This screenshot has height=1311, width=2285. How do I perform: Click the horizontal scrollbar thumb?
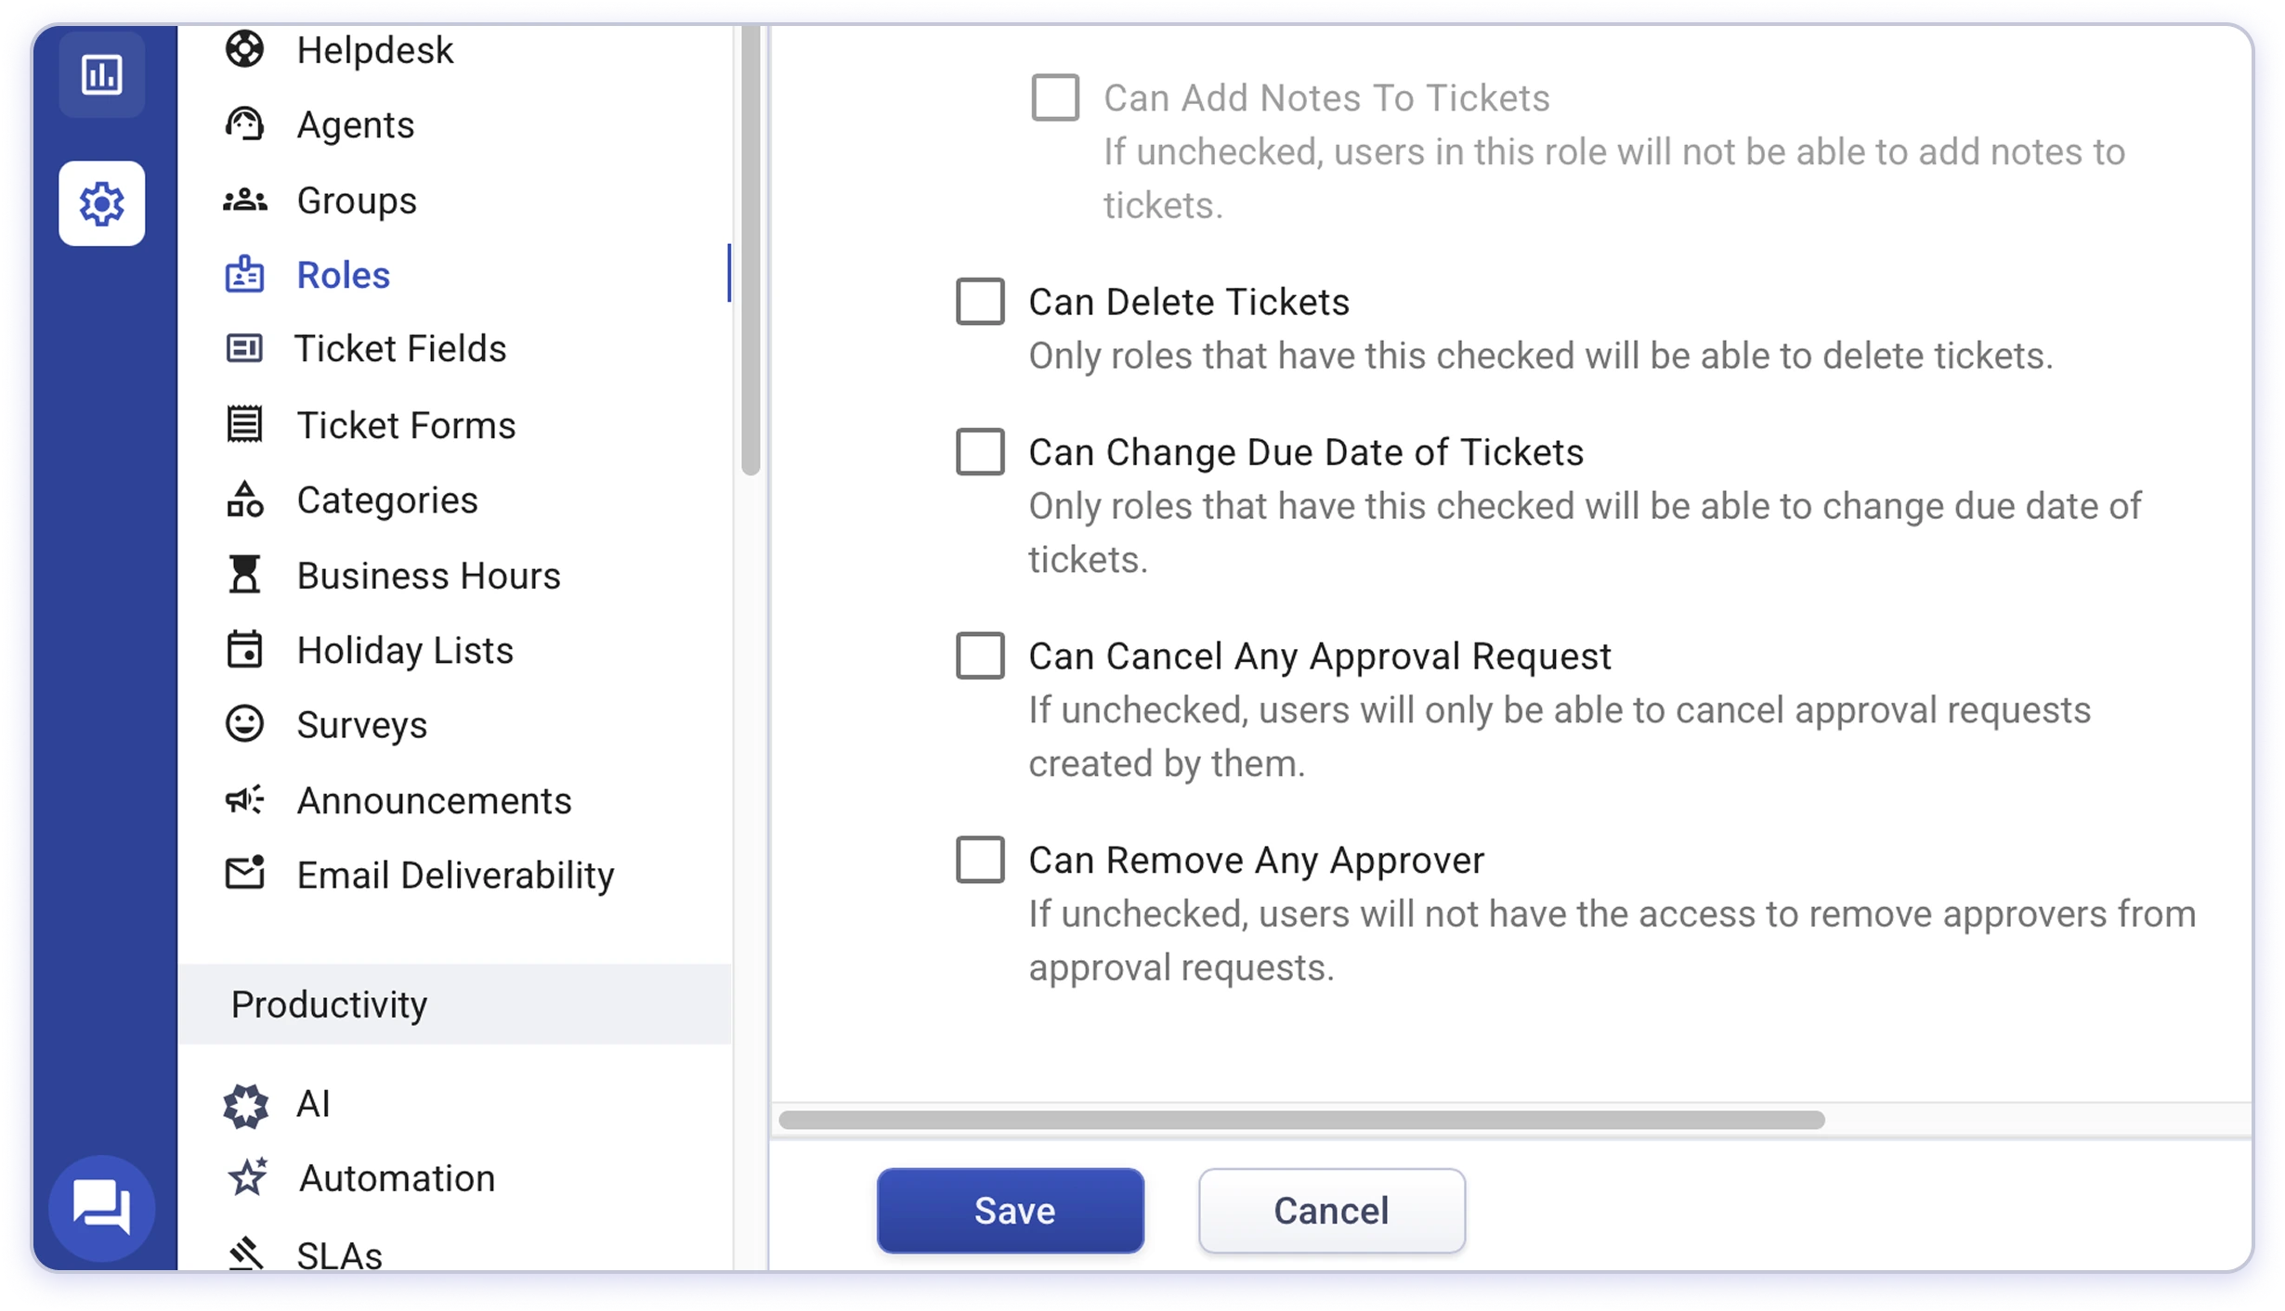tap(1300, 1120)
